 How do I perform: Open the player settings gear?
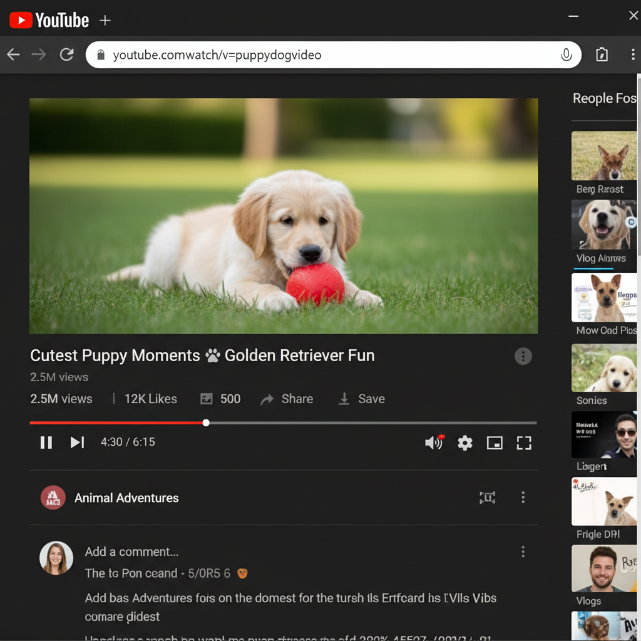coord(464,443)
